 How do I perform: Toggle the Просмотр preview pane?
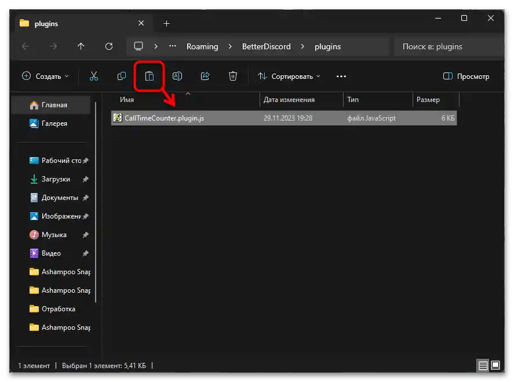[x=466, y=76]
